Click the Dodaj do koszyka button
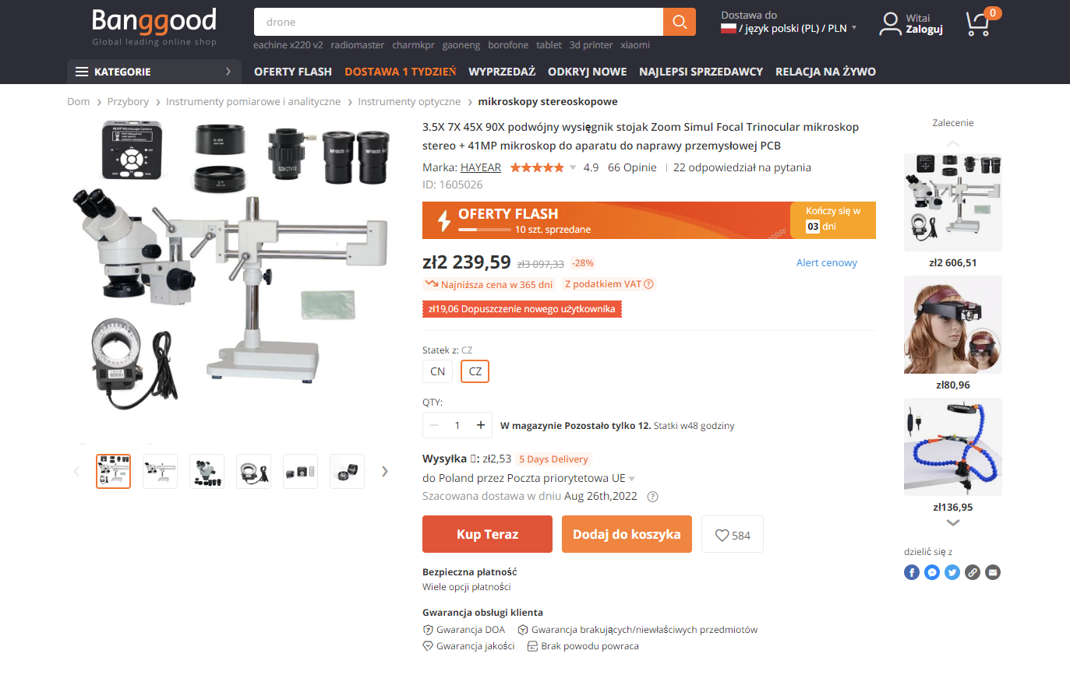 click(627, 534)
